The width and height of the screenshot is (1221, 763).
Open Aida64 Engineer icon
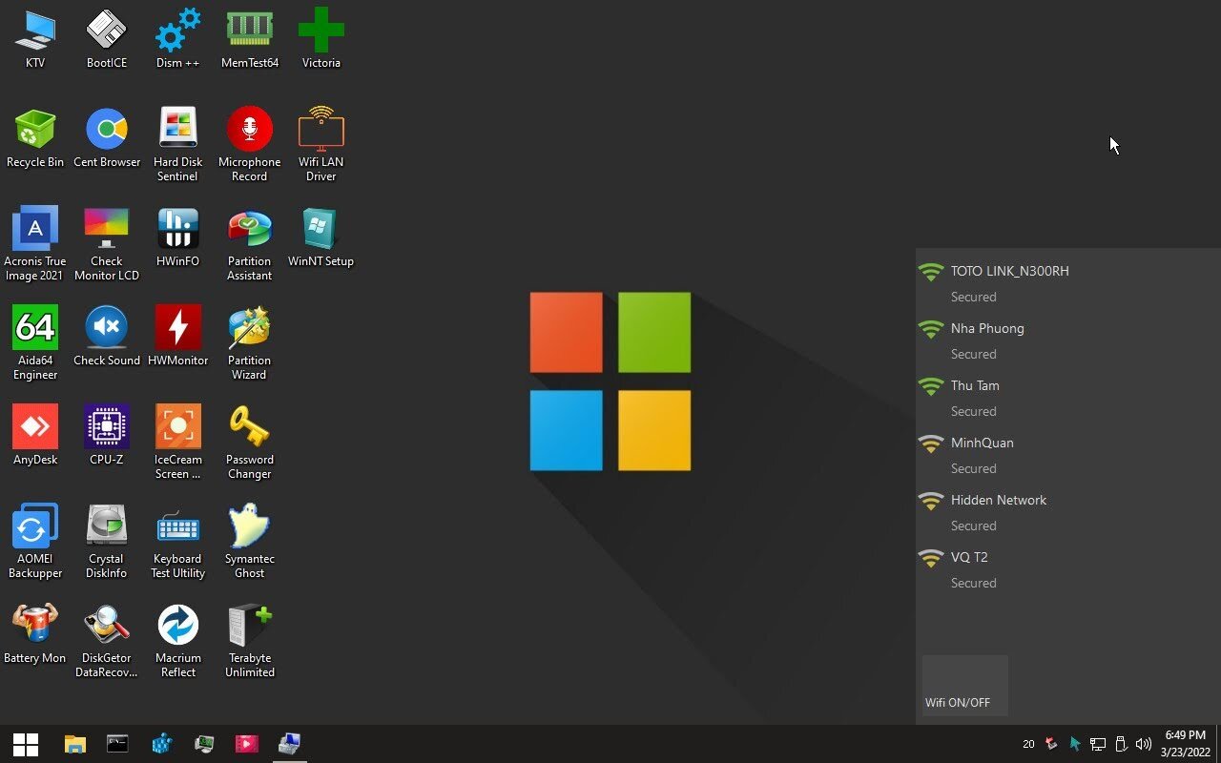(x=35, y=342)
